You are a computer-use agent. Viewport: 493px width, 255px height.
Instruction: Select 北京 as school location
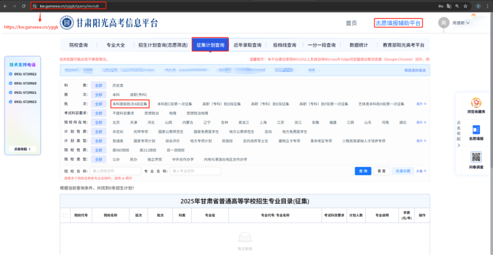(116, 122)
